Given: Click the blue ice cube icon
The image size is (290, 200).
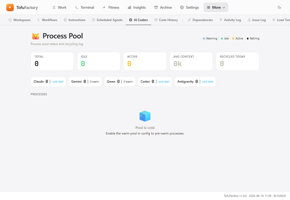Looking at the screenshot, I should pyautogui.click(x=145, y=116).
